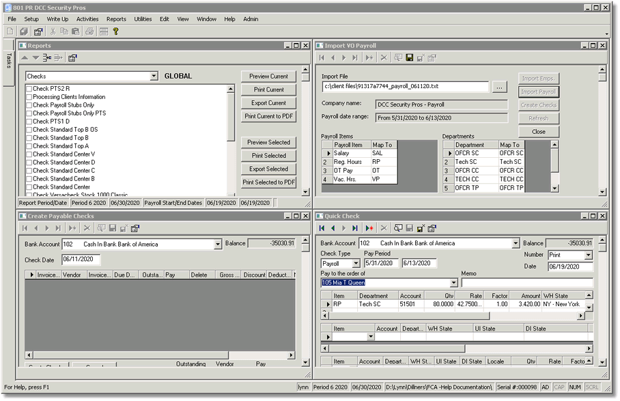Open the Checks report category dropdown
620x401 pixels.
(x=154, y=76)
